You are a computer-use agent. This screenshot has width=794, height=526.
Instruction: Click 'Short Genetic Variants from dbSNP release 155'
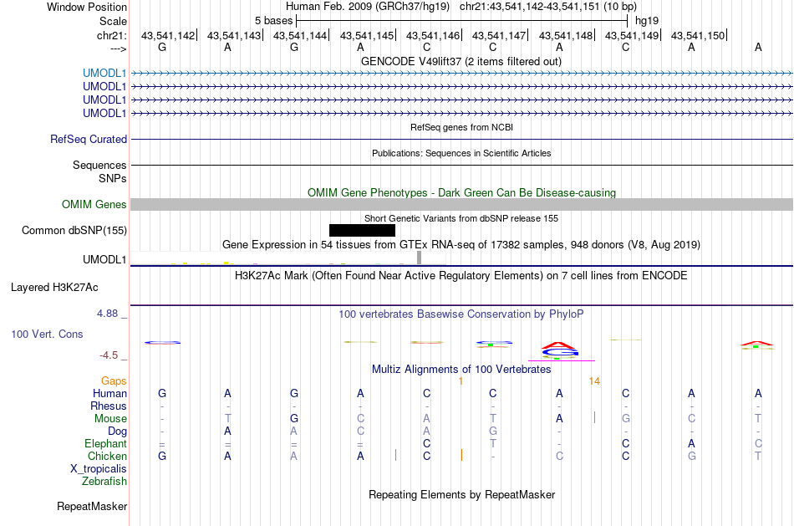coord(461,218)
